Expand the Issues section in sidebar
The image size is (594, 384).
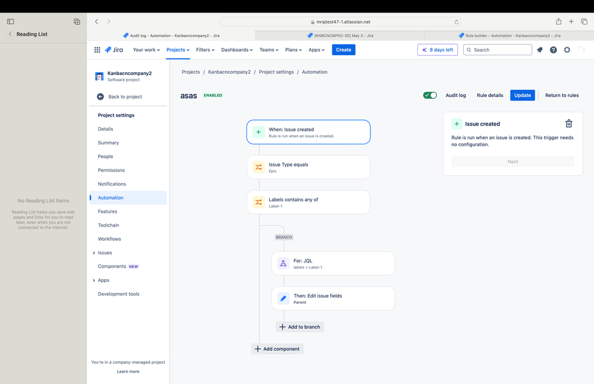tap(94, 253)
